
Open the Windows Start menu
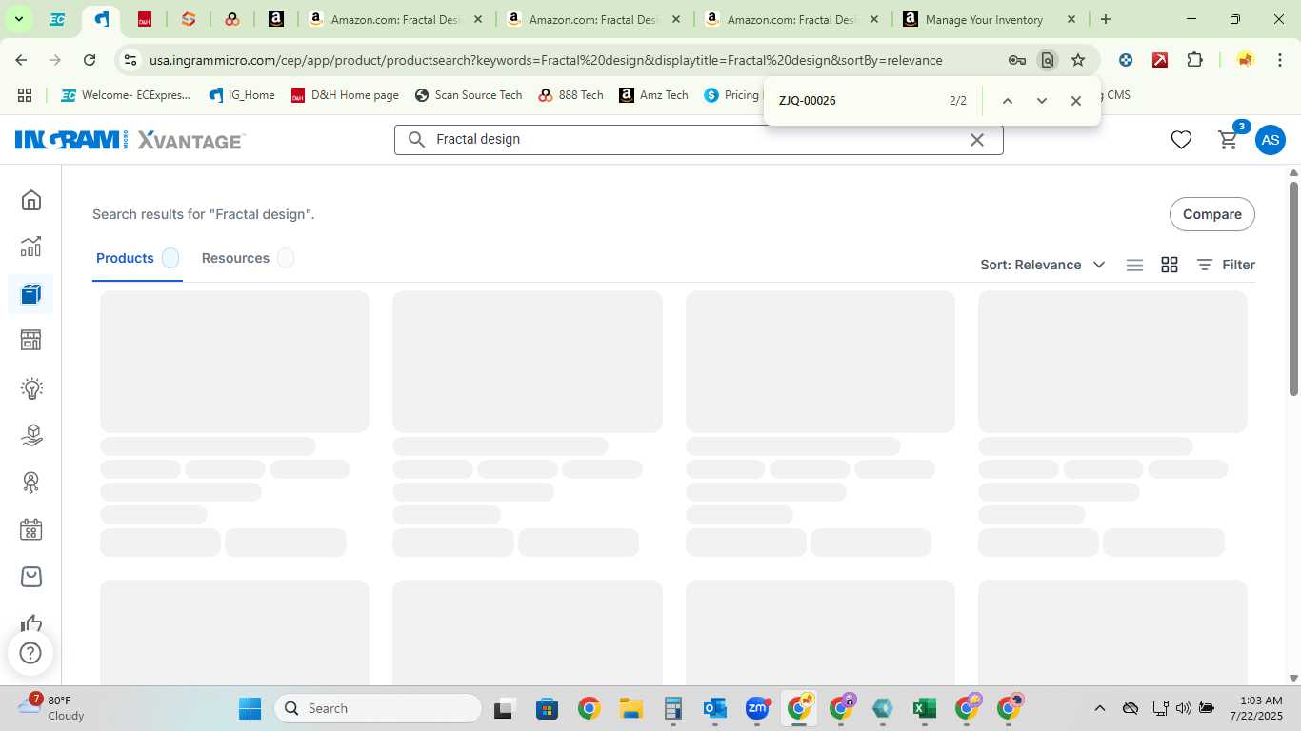[x=250, y=708]
